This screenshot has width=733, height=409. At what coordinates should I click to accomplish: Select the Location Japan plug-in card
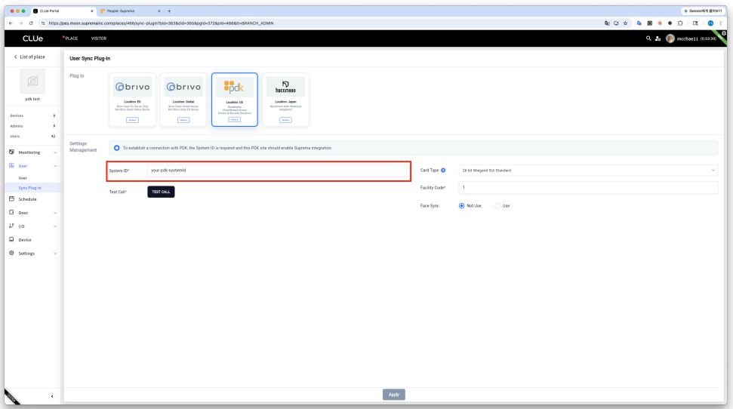pos(285,100)
